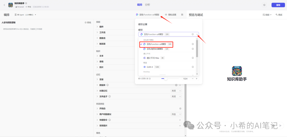Viewport: 287px width, 137px height.
Task: Open the 技能 dropdown in preview panel
Action: [x=267, y=15]
